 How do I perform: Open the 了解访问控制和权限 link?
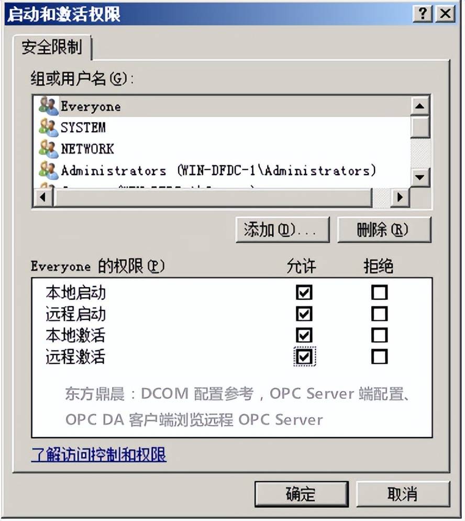pyautogui.click(x=98, y=454)
